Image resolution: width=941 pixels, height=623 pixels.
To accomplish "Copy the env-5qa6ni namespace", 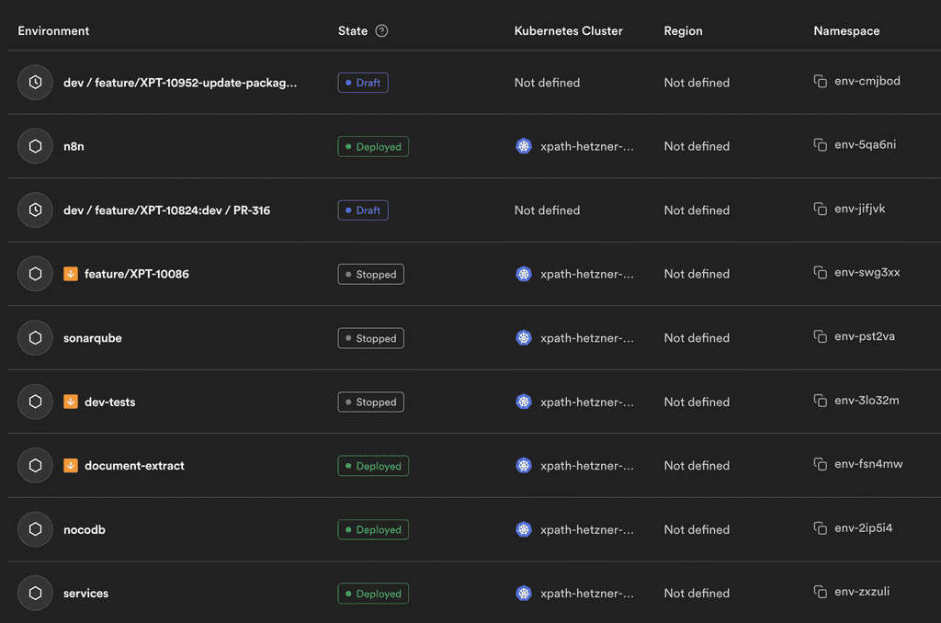I will (x=821, y=145).
